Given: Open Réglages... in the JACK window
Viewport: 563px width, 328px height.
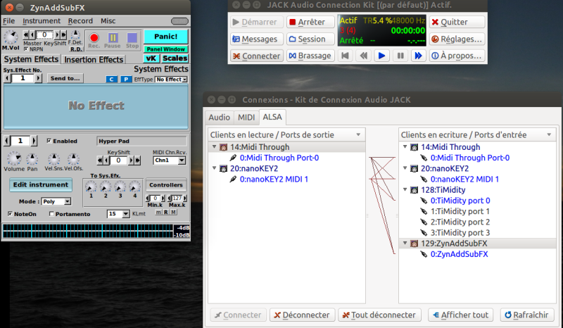Looking at the screenshot, I should point(457,39).
